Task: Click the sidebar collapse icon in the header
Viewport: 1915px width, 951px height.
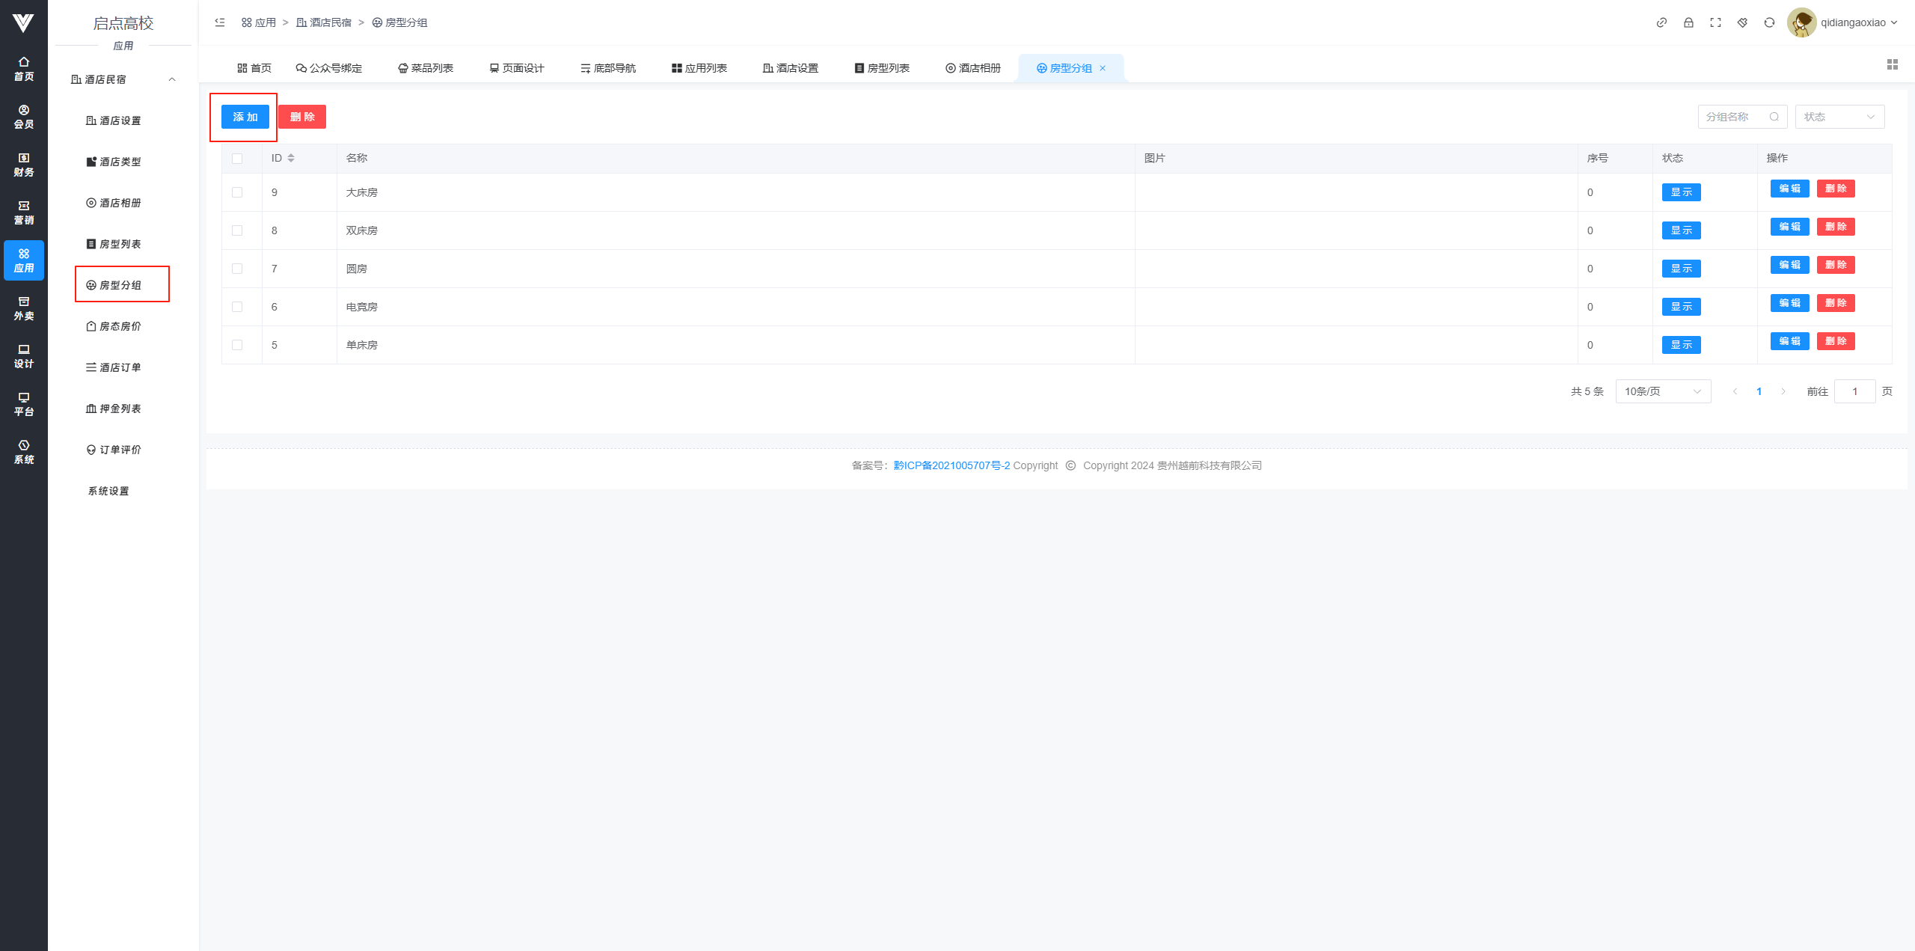Action: [x=219, y=22]
